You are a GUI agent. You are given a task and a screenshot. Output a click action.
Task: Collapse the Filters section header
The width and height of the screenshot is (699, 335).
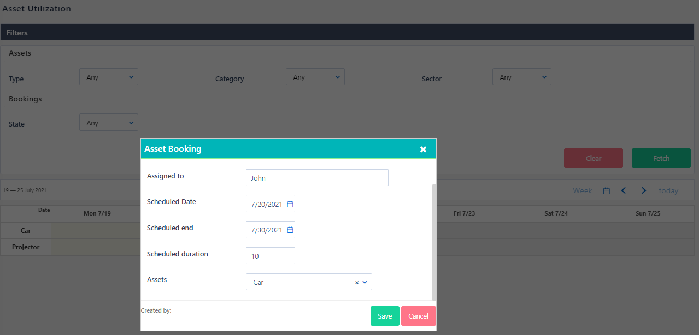click(x=16, y=32)
